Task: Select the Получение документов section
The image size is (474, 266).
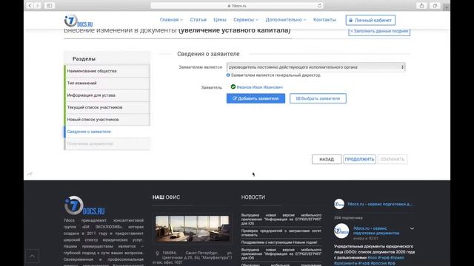Action: pyautogui.click(x=107, y=143)
